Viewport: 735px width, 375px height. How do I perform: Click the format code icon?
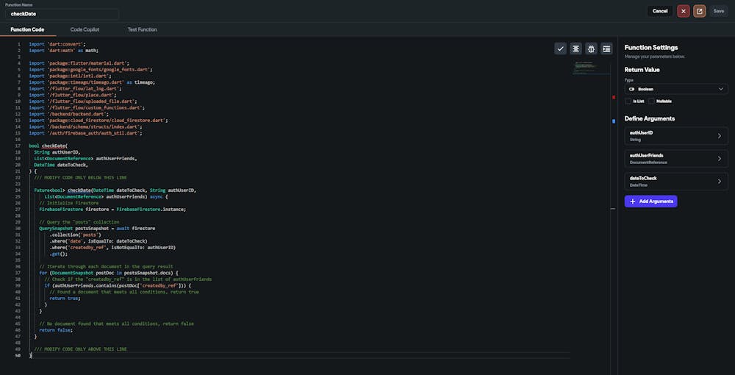(x=576, y=49)
